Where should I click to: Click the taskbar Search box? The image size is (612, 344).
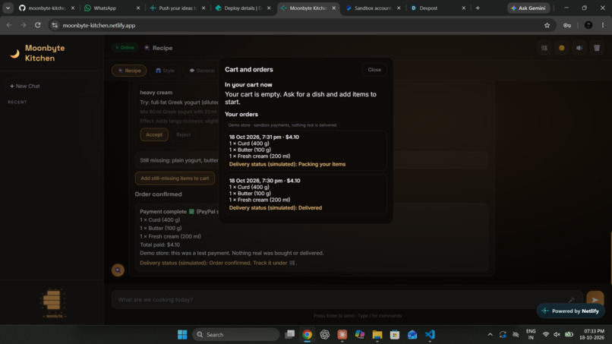[x=235, y=335]
